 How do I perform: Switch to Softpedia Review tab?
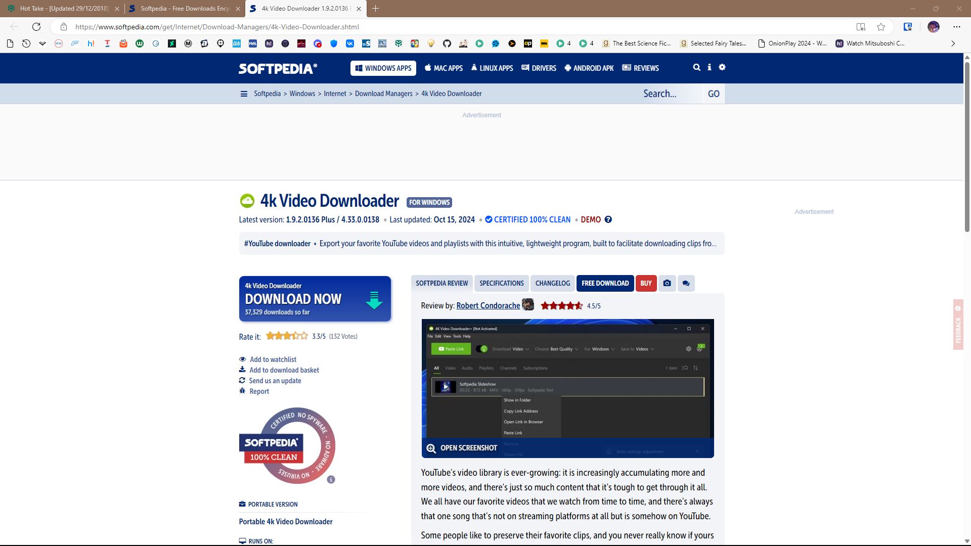442,283
